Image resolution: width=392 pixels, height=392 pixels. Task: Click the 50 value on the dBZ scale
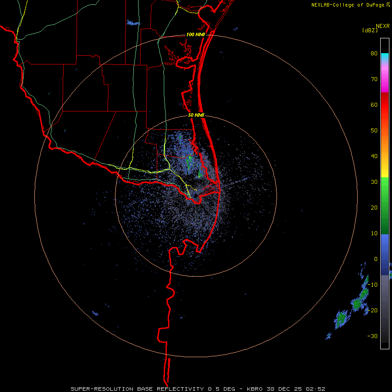(x=374, y=131)
